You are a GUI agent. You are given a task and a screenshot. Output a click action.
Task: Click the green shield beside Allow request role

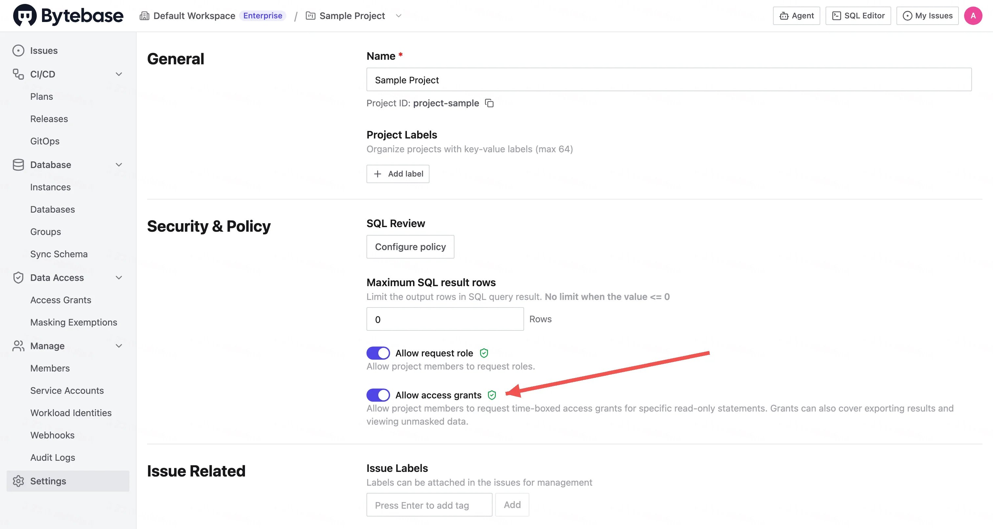484,353
